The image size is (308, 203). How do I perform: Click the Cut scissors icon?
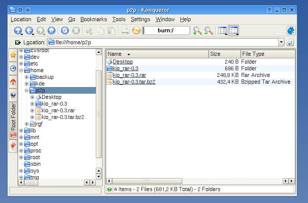click(x=89, y=30)
